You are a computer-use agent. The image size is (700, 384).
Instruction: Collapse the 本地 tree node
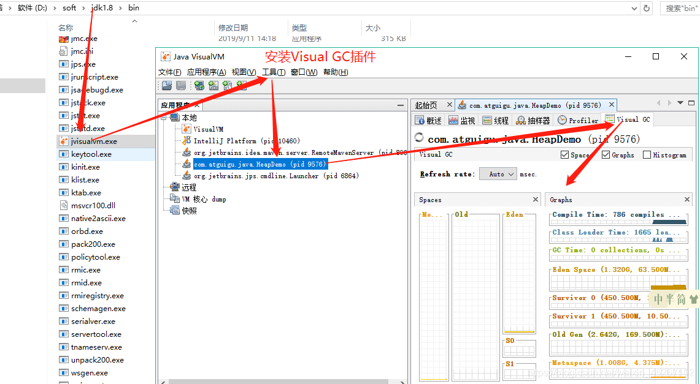click(164, 118)
